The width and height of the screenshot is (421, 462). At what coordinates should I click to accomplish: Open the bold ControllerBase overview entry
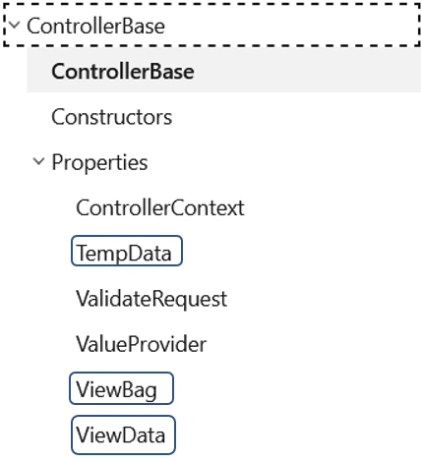123,71
